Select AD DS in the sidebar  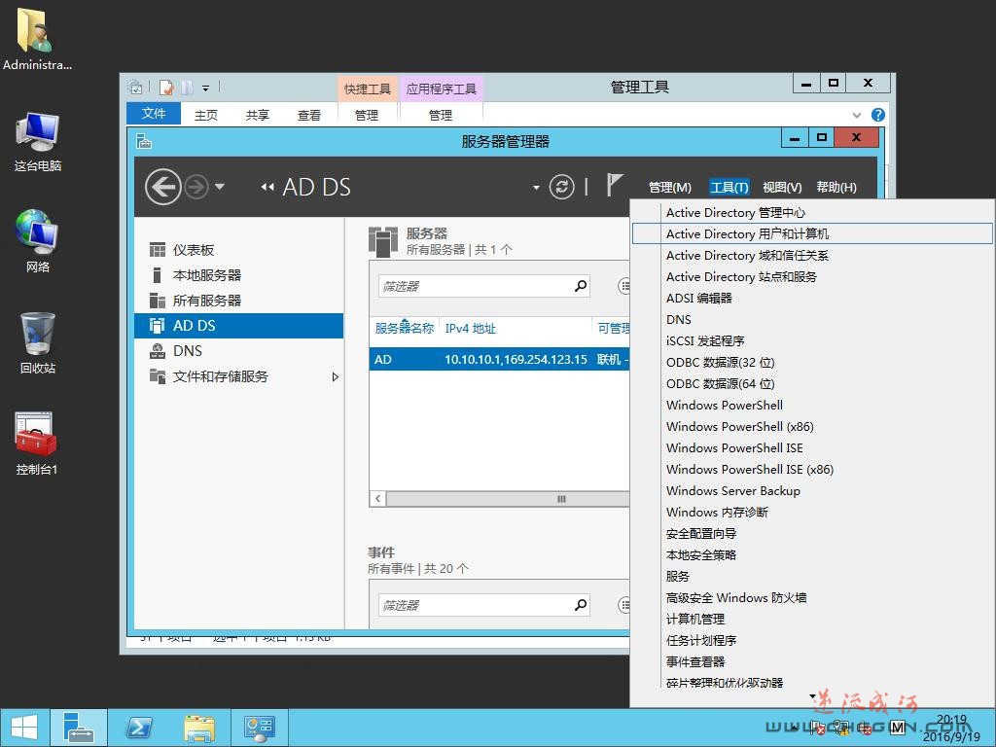tap(238, 325)
